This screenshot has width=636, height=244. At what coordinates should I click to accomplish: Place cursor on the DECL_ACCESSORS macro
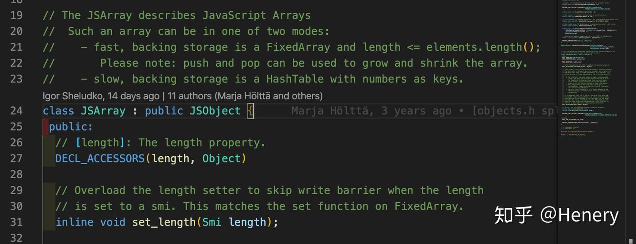point(100,158)
